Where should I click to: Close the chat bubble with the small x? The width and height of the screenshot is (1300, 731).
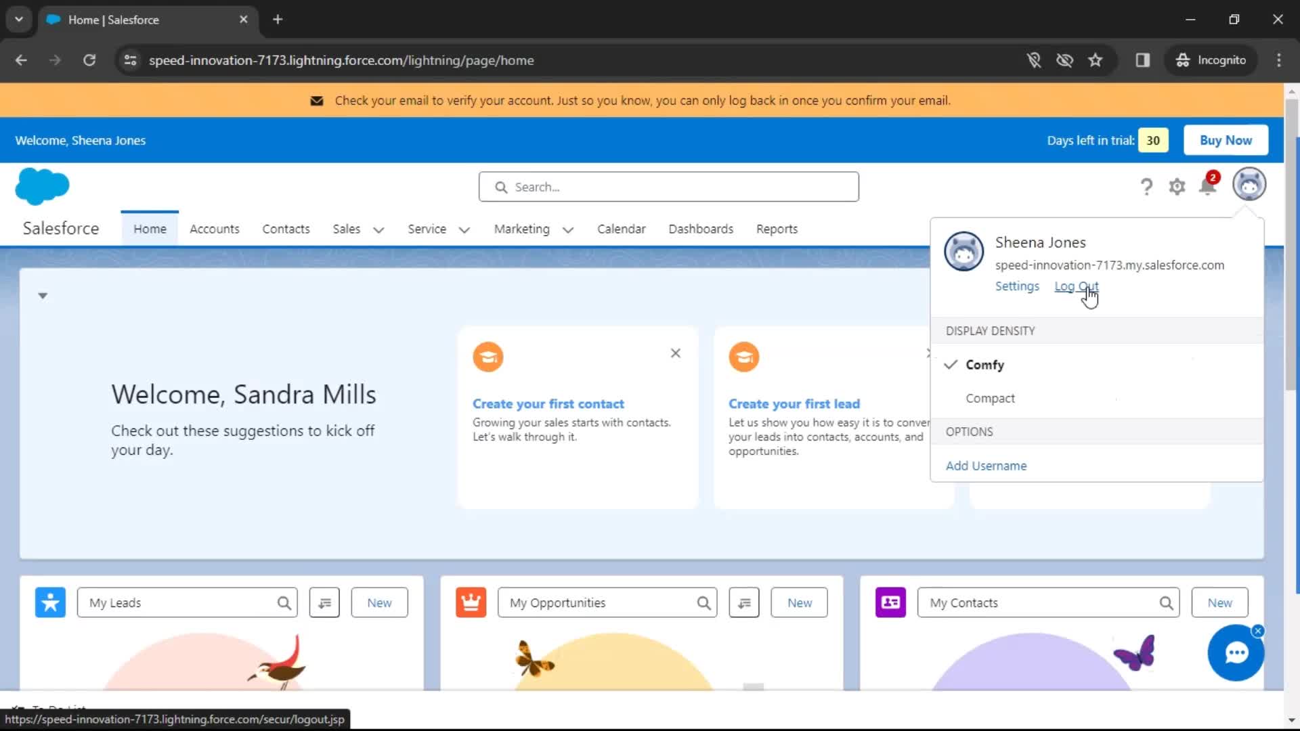1258,631
